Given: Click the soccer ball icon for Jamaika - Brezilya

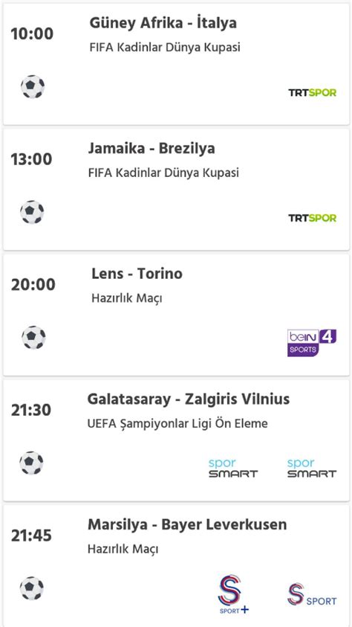Looking at the screenshot, I should (32, 212).
